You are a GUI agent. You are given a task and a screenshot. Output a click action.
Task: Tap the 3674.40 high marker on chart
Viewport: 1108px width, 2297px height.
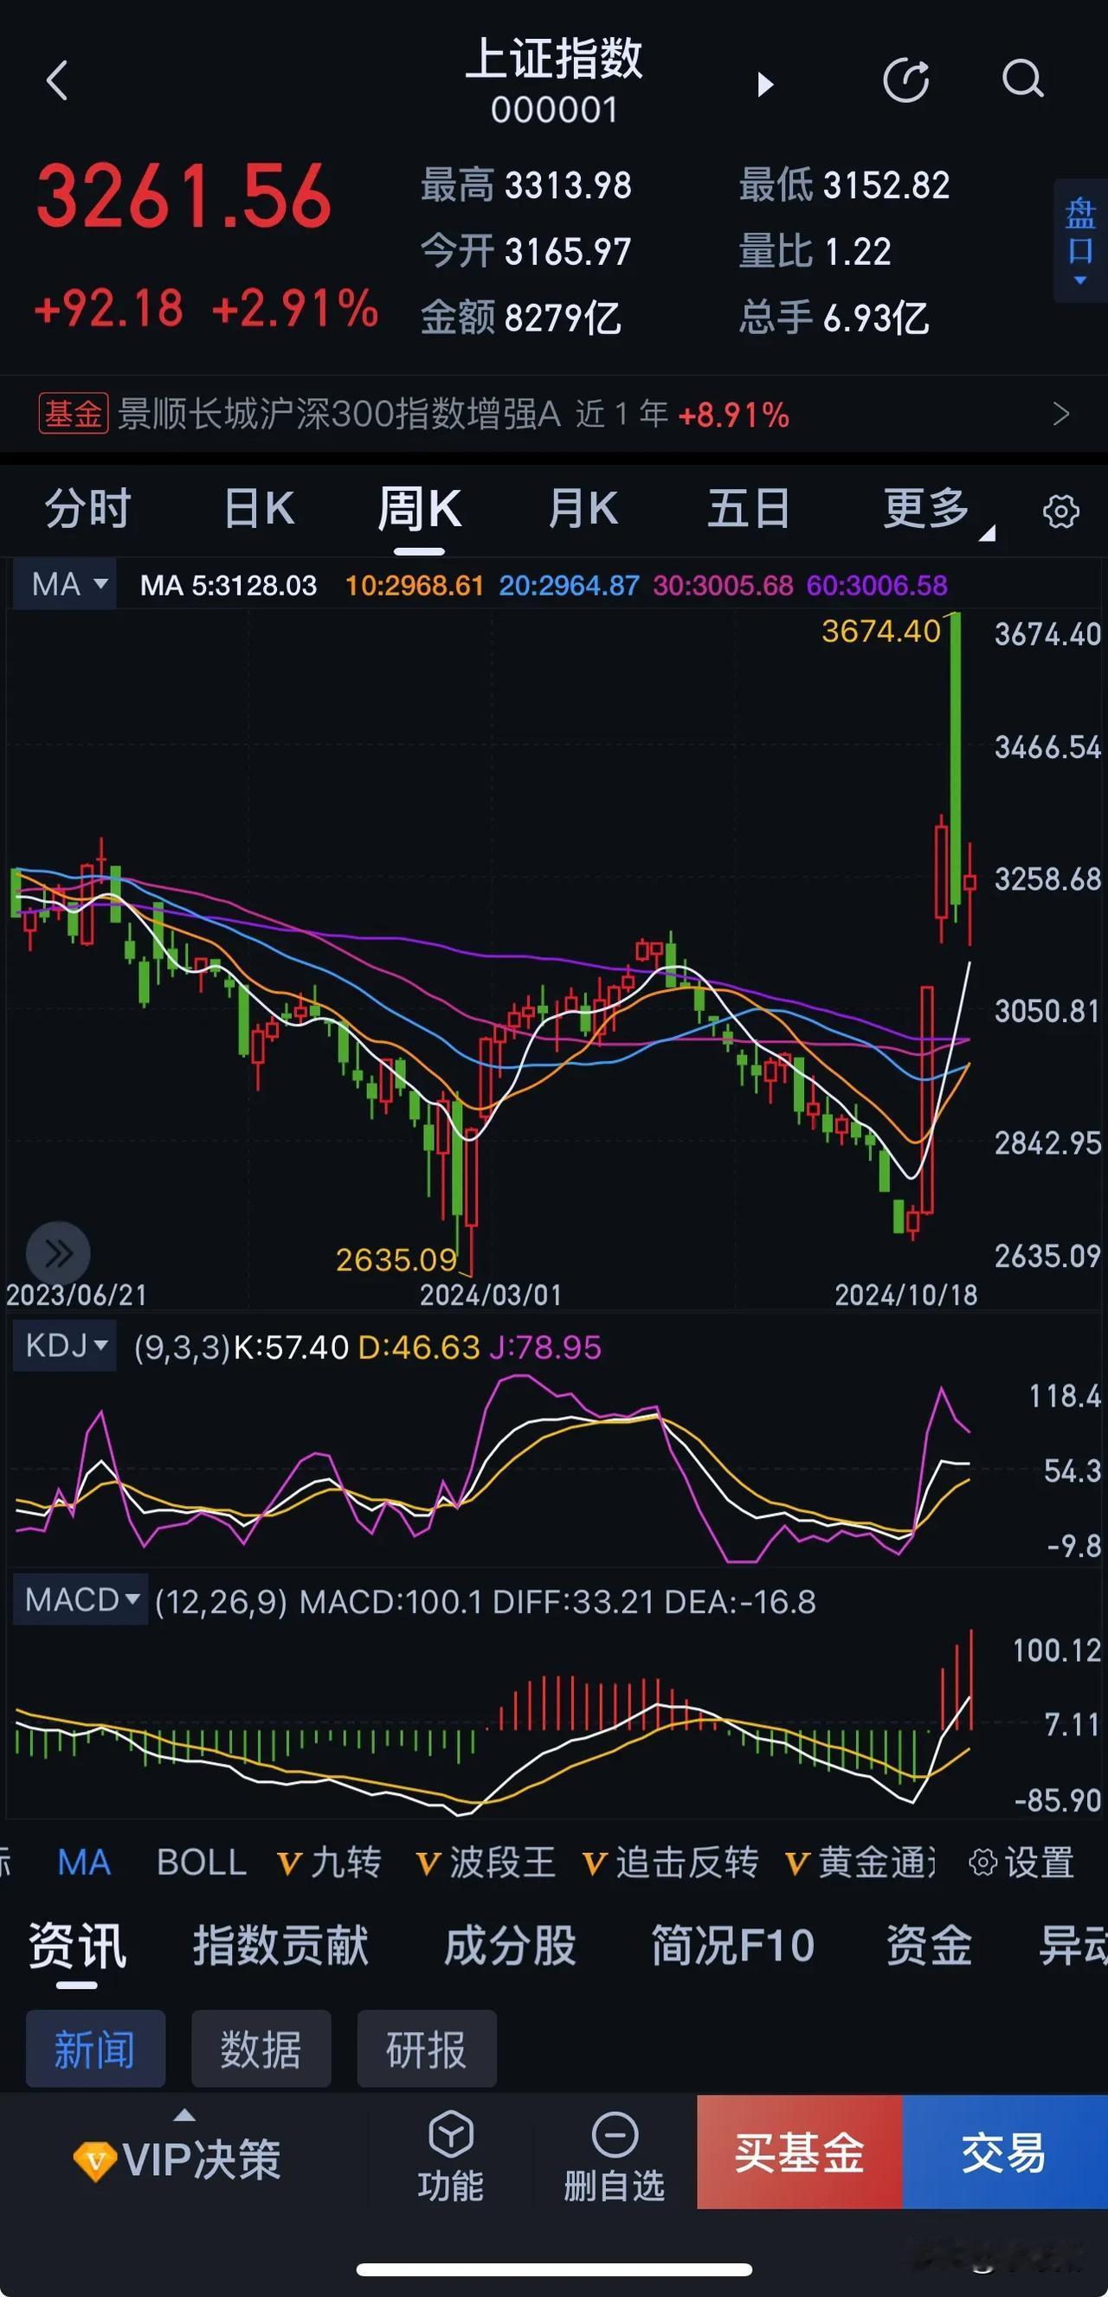(x=880, y=631)
